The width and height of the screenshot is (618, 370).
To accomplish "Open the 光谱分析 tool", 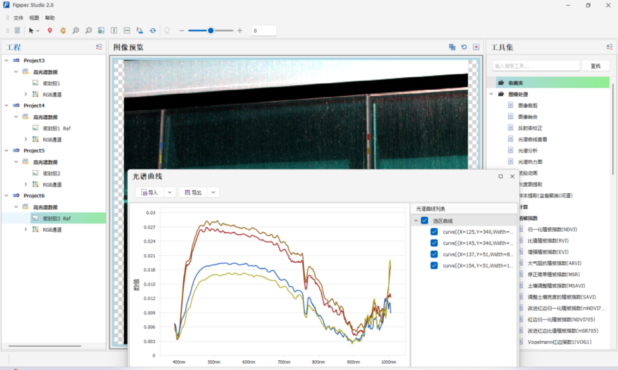I will point(527,151).
